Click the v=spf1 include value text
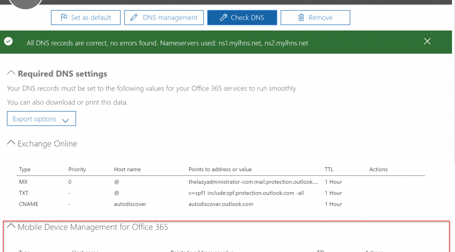This screenshot has height=252, width=455. [x=246, y=193]
